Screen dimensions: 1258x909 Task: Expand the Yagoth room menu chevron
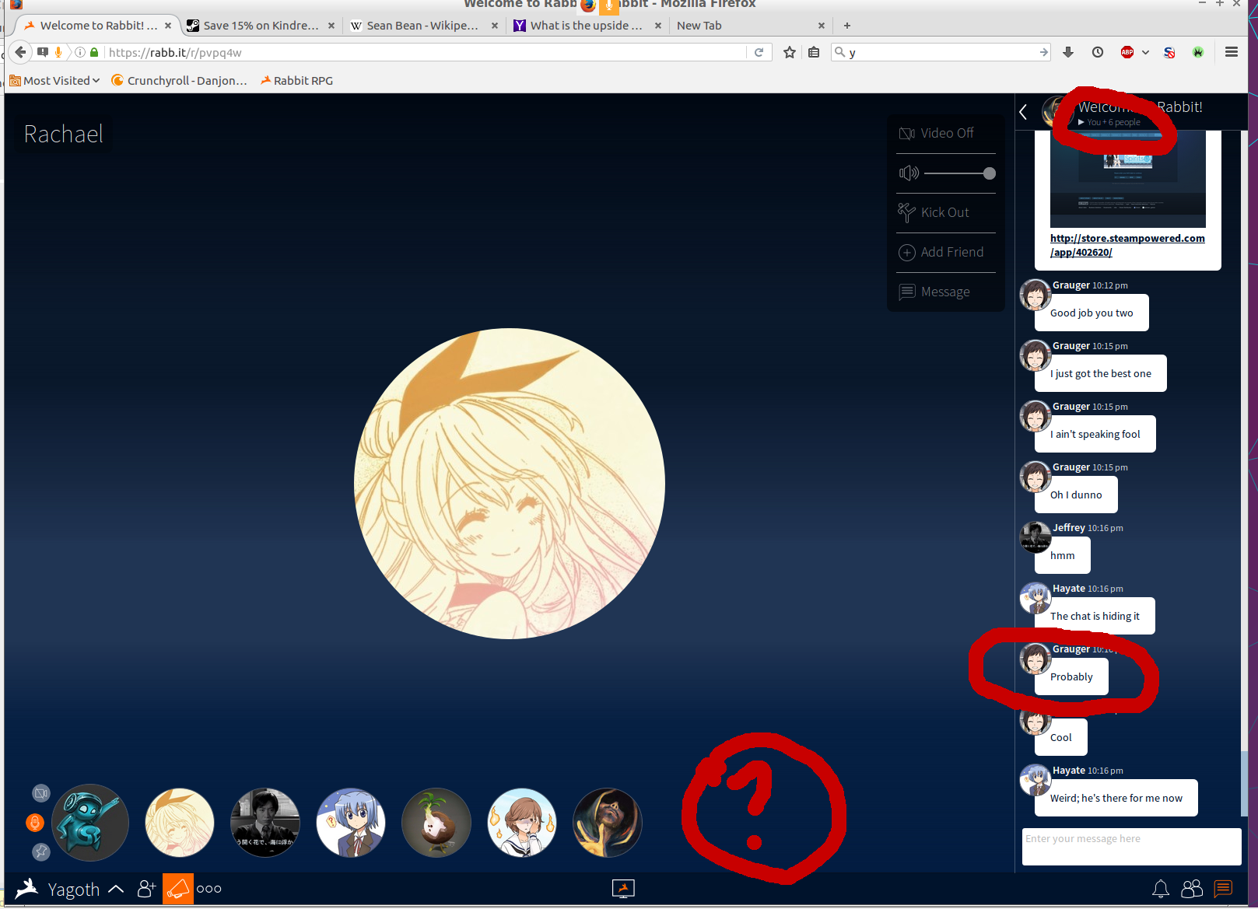point(116,889)
